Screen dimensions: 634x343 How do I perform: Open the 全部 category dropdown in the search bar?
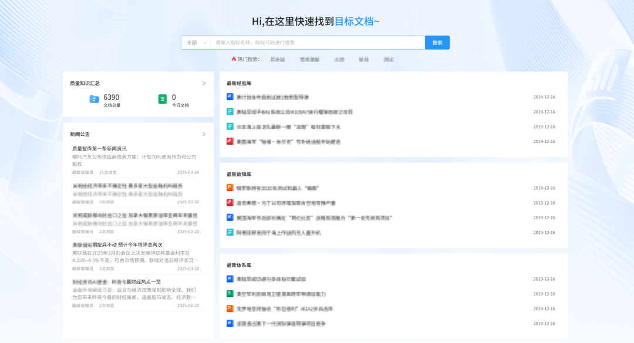click(194, 42)
